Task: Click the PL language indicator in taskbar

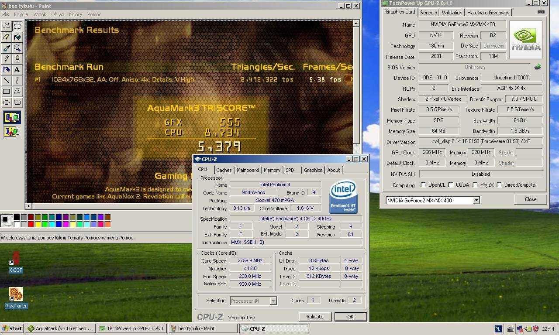Action: 498,329
